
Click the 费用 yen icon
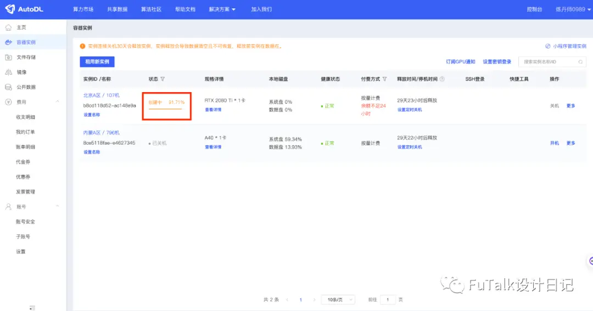point(8,102)
